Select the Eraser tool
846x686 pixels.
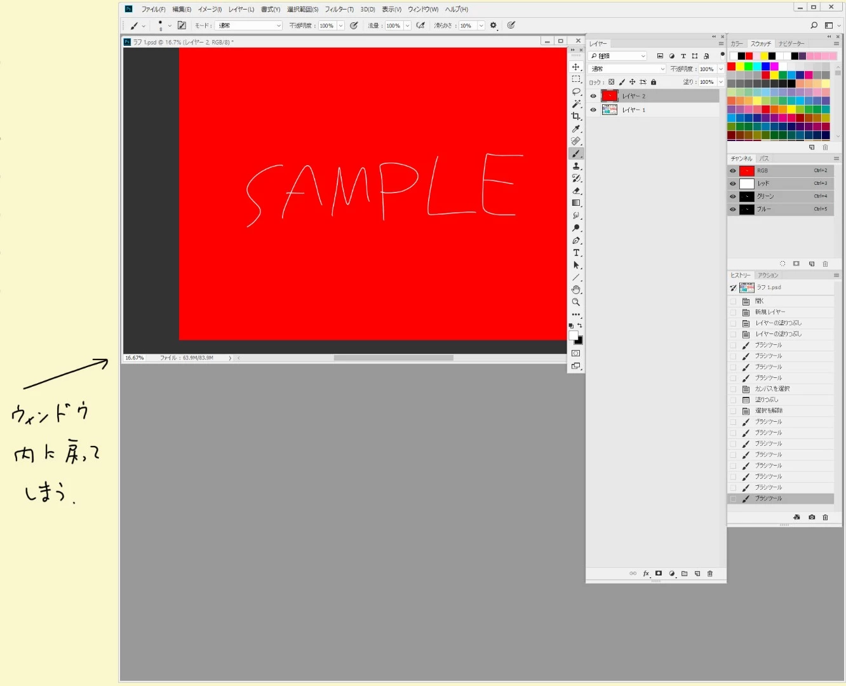click(x=576, y=191)
